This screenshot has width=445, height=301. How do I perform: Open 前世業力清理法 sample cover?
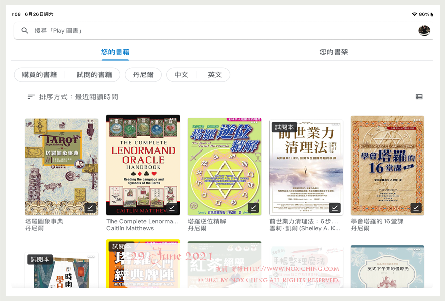[x=306, y=168]
